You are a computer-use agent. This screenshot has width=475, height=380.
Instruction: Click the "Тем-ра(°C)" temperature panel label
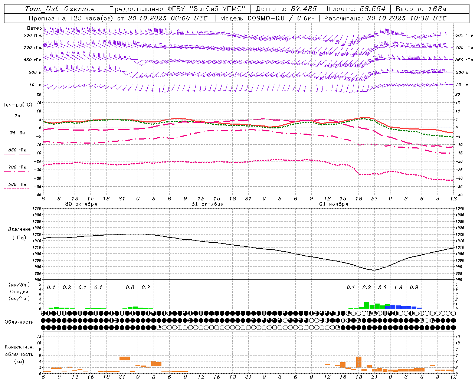17,105
